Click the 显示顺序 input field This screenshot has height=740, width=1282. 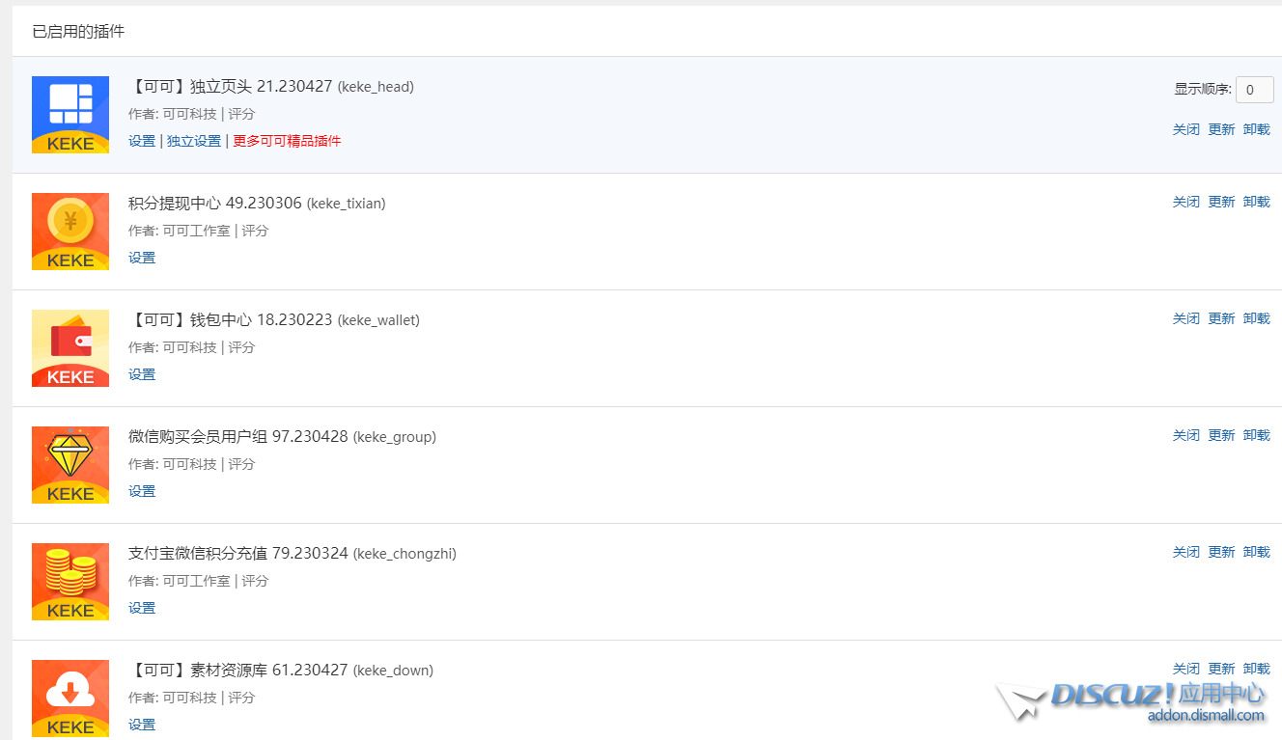pyautogui.click(x=1254, y=90)
